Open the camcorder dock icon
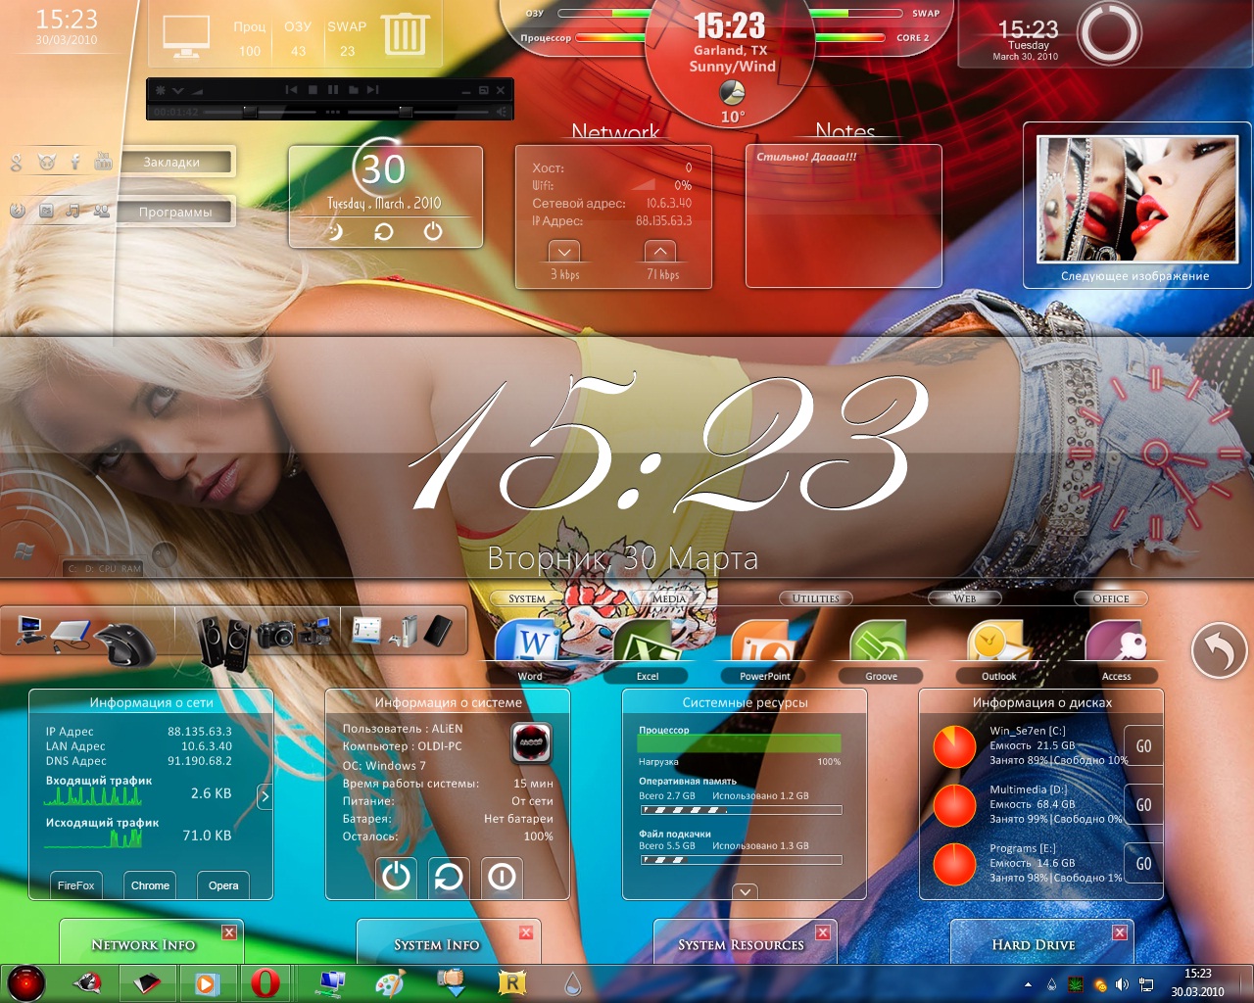Image resolution: width=1254 pixels, height=1003 pixels. point(315,633)
